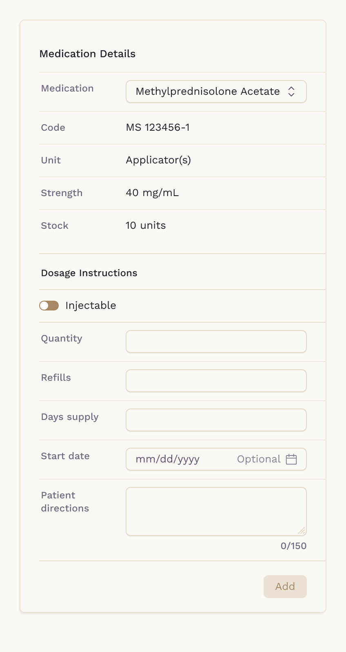The height and width of the screenshot is (652, 346).
Task: Click the 40 mg/mL strength value
Action: [x=152, y=193]
